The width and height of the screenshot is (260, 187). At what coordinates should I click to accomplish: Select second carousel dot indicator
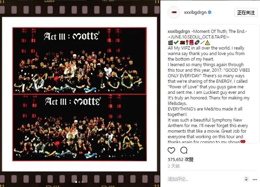click(x=79, y=182)
